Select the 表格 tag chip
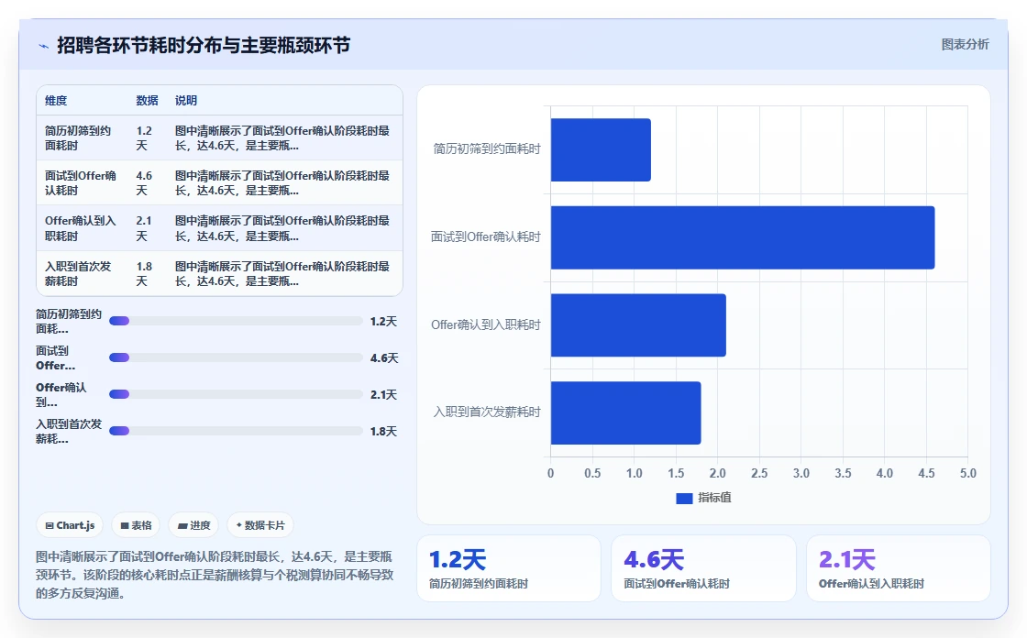Image resolution: width=1027 pixels, height=638 pixels. [136, 525]
